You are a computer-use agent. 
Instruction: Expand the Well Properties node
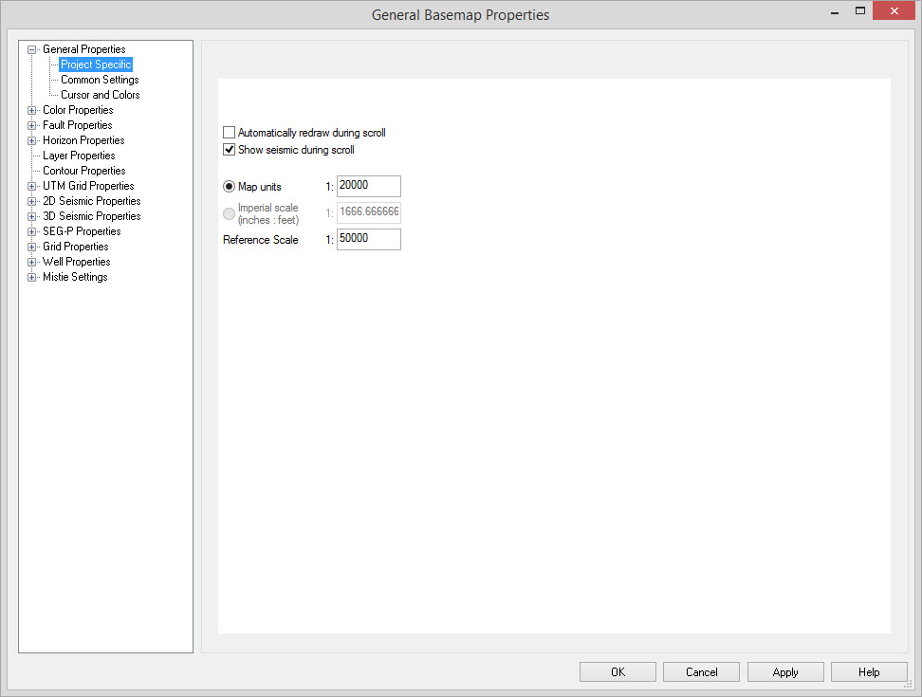(x=32, y=262)
